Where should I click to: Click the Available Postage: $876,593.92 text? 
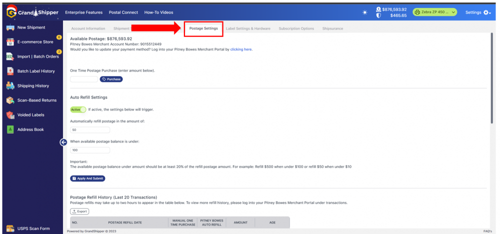tap(101, 38)
